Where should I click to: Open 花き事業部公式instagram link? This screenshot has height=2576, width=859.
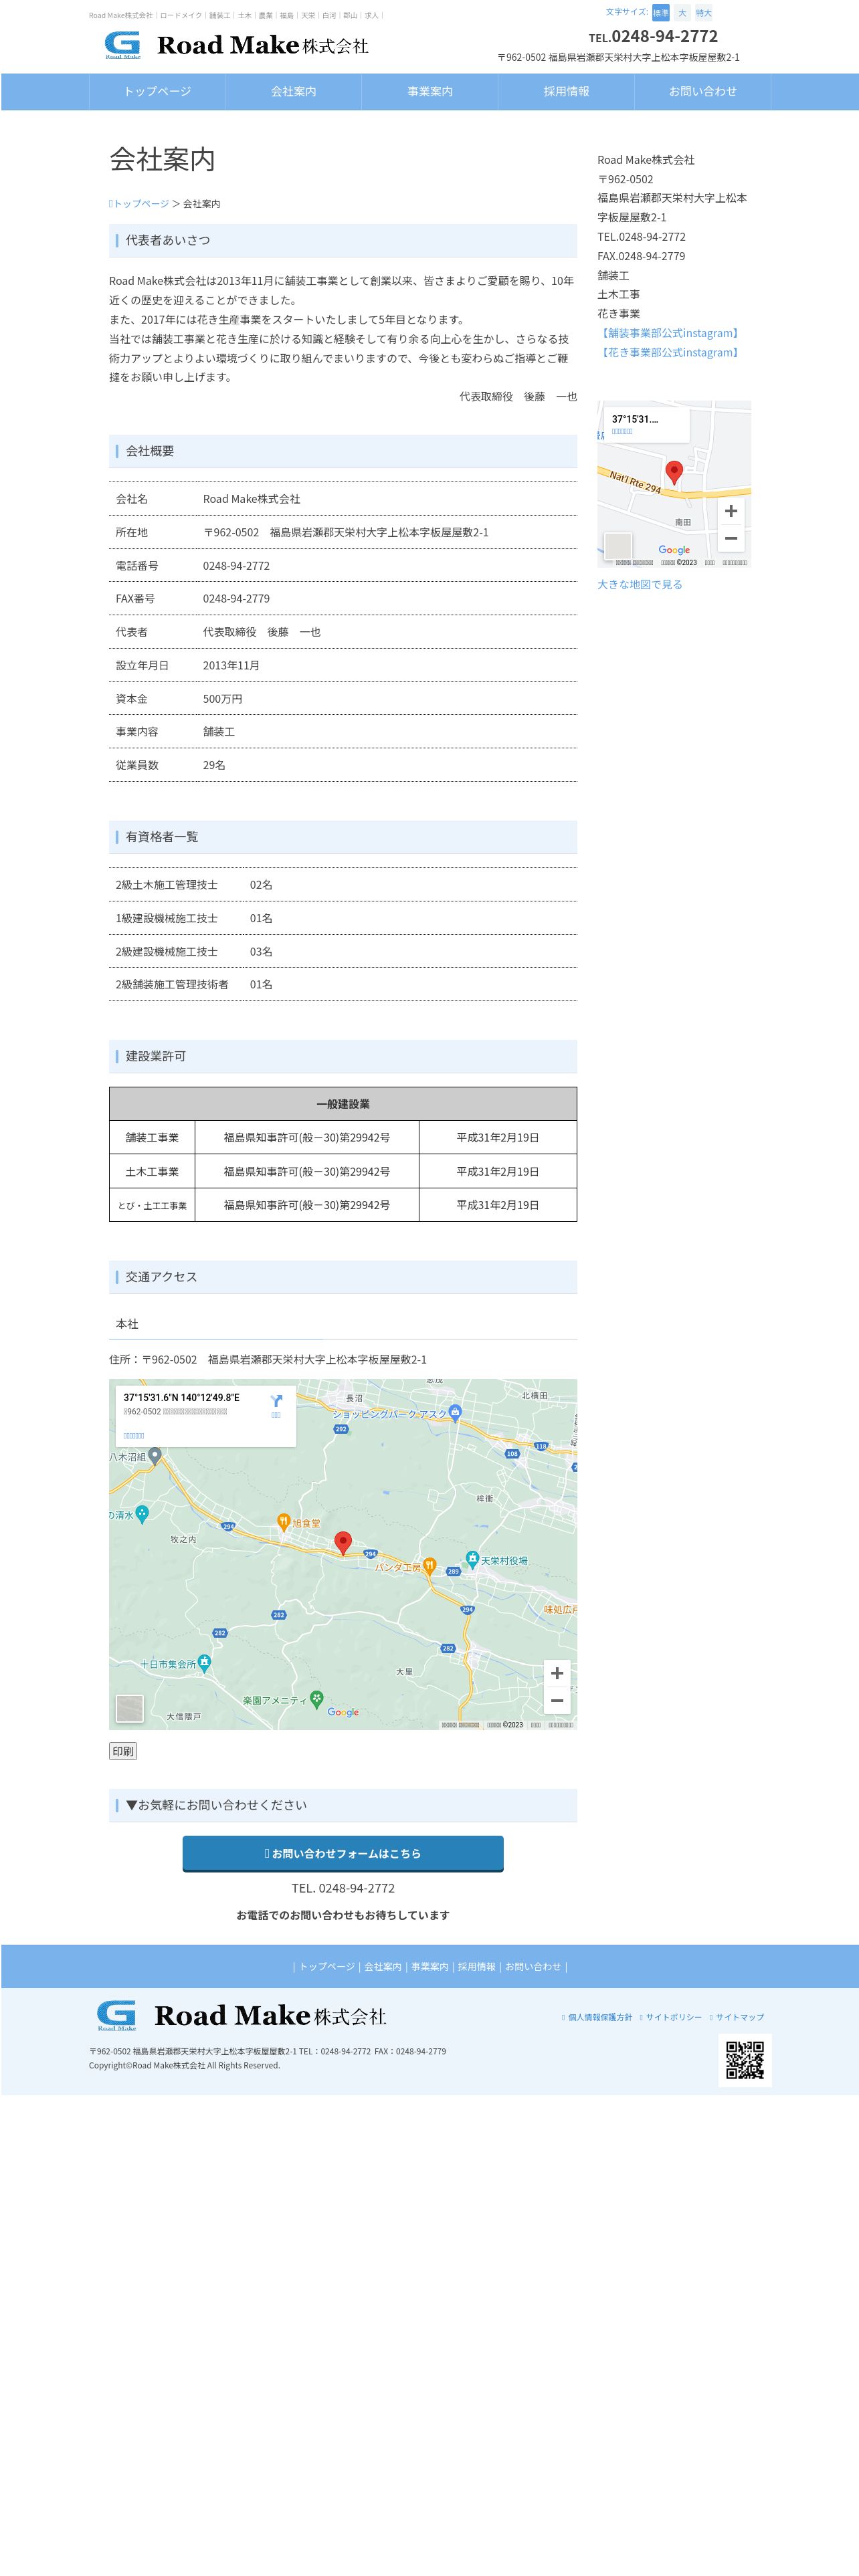point(670,352)
